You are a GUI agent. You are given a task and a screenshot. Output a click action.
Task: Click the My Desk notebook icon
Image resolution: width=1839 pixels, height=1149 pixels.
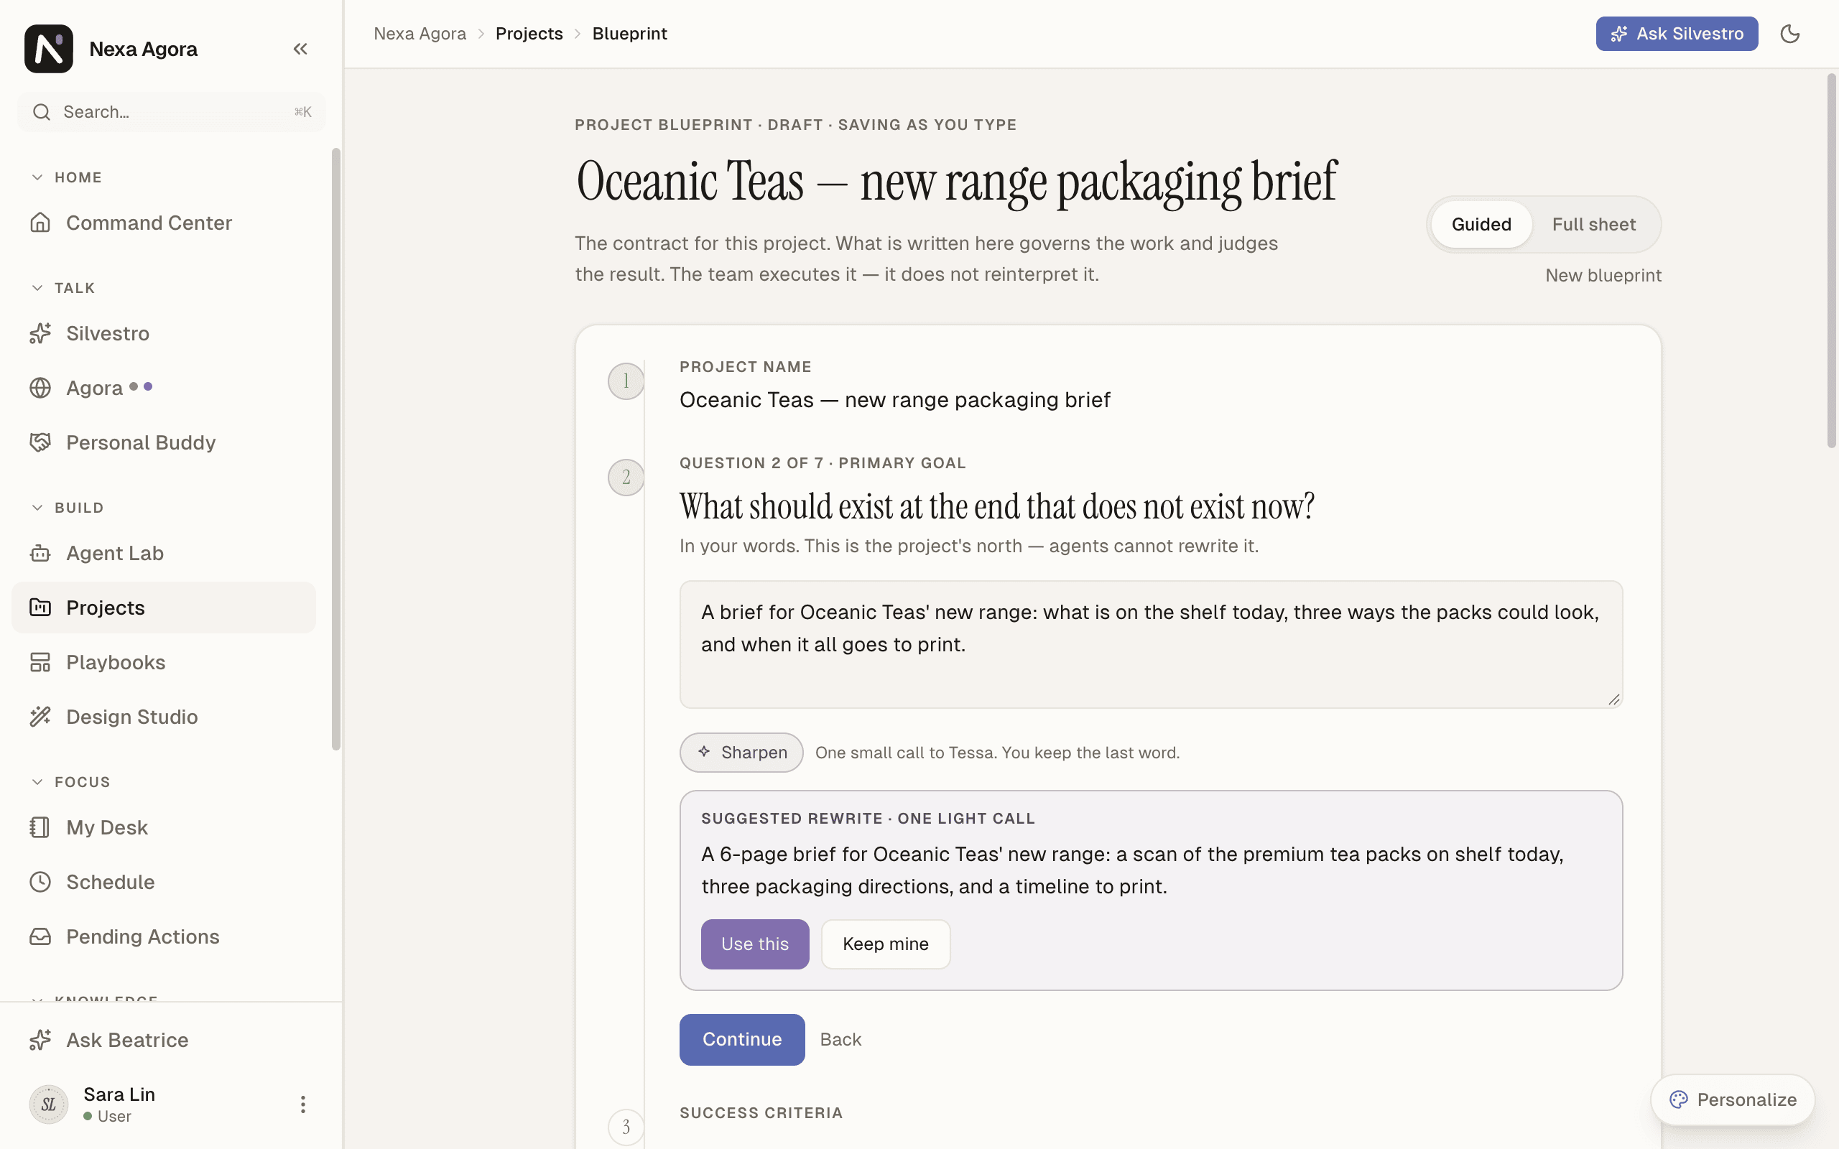(x=40, y=827)
